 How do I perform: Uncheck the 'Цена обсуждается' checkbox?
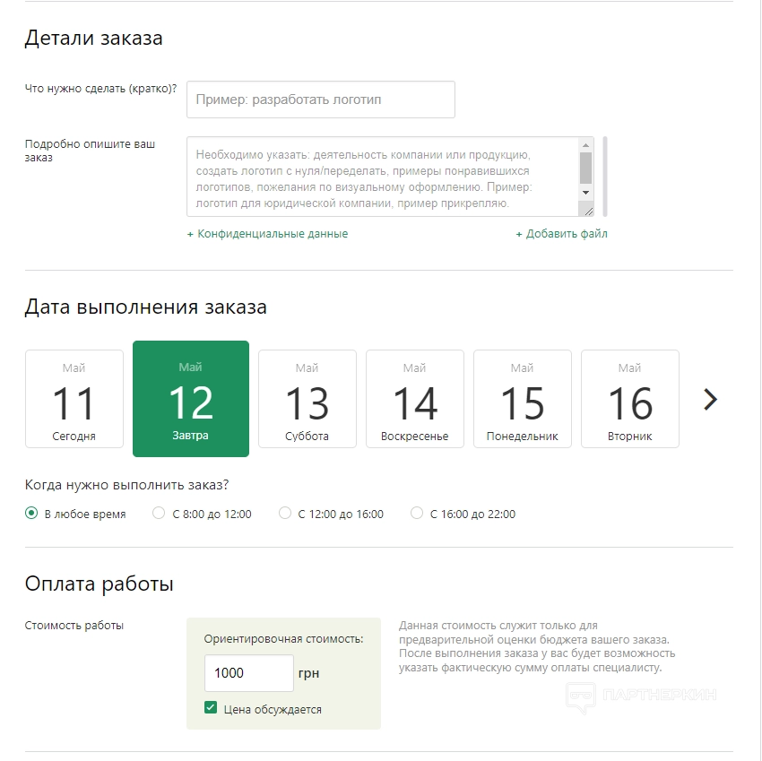[x=211, y=707]
